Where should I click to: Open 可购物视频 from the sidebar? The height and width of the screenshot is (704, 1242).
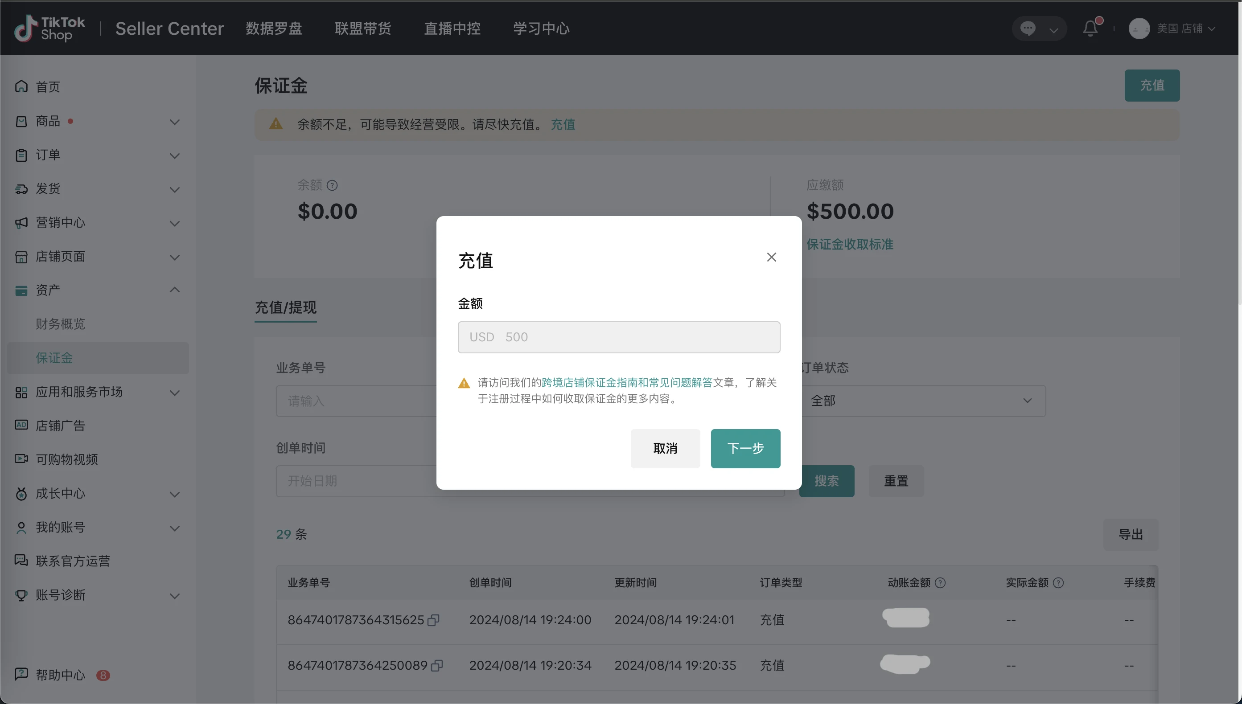[x=67, y=459]
